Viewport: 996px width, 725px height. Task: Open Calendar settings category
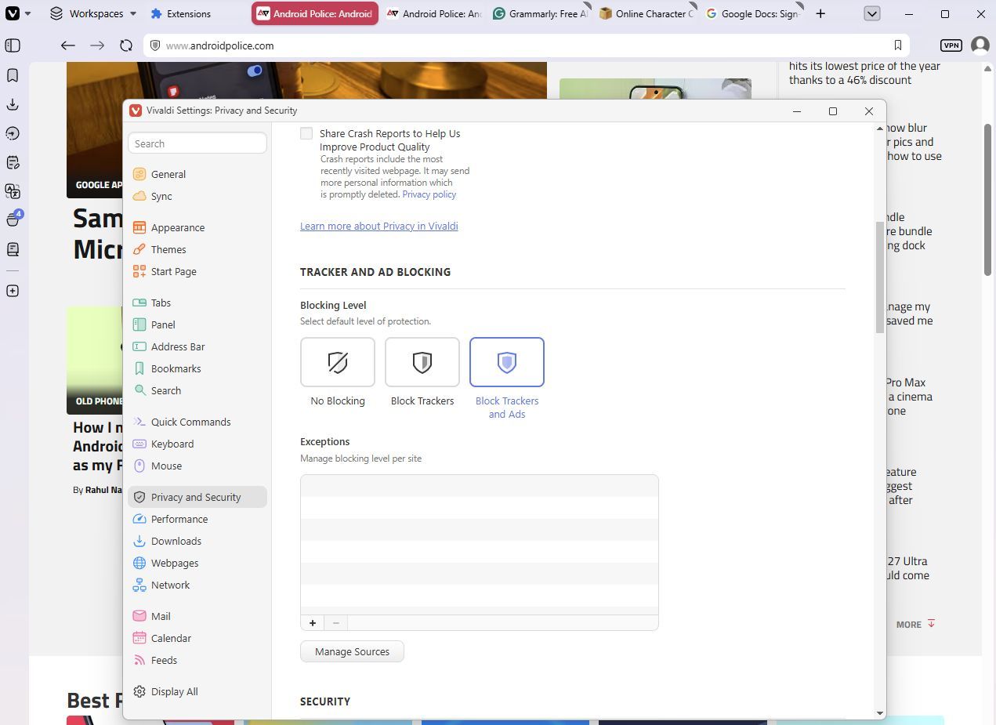click(x=197, y=638)
